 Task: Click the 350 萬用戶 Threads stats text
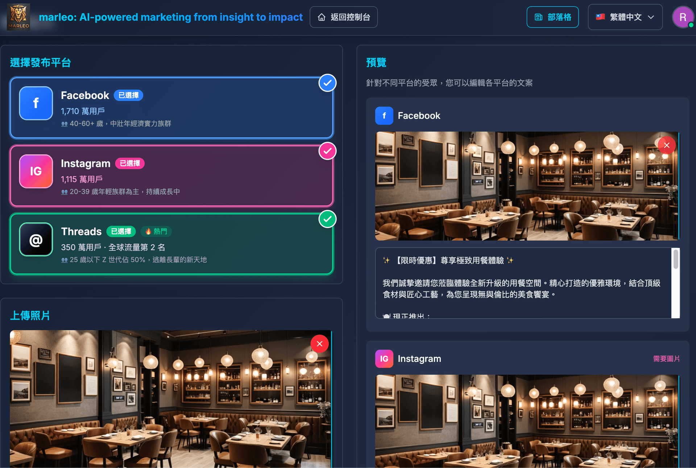tap(113, 248)
